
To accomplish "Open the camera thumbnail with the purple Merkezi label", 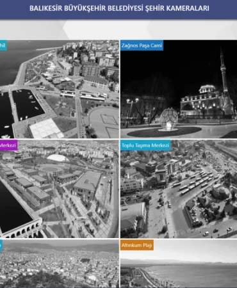I will [x=60, y=189].
